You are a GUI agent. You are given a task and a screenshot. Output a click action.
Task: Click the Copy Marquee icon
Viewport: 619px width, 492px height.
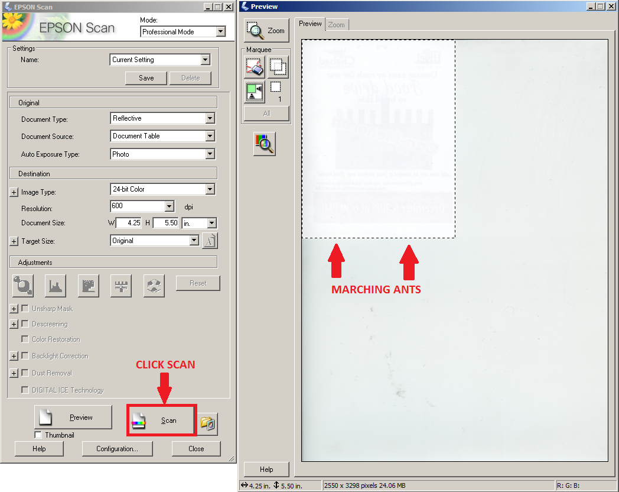[278, 66]
